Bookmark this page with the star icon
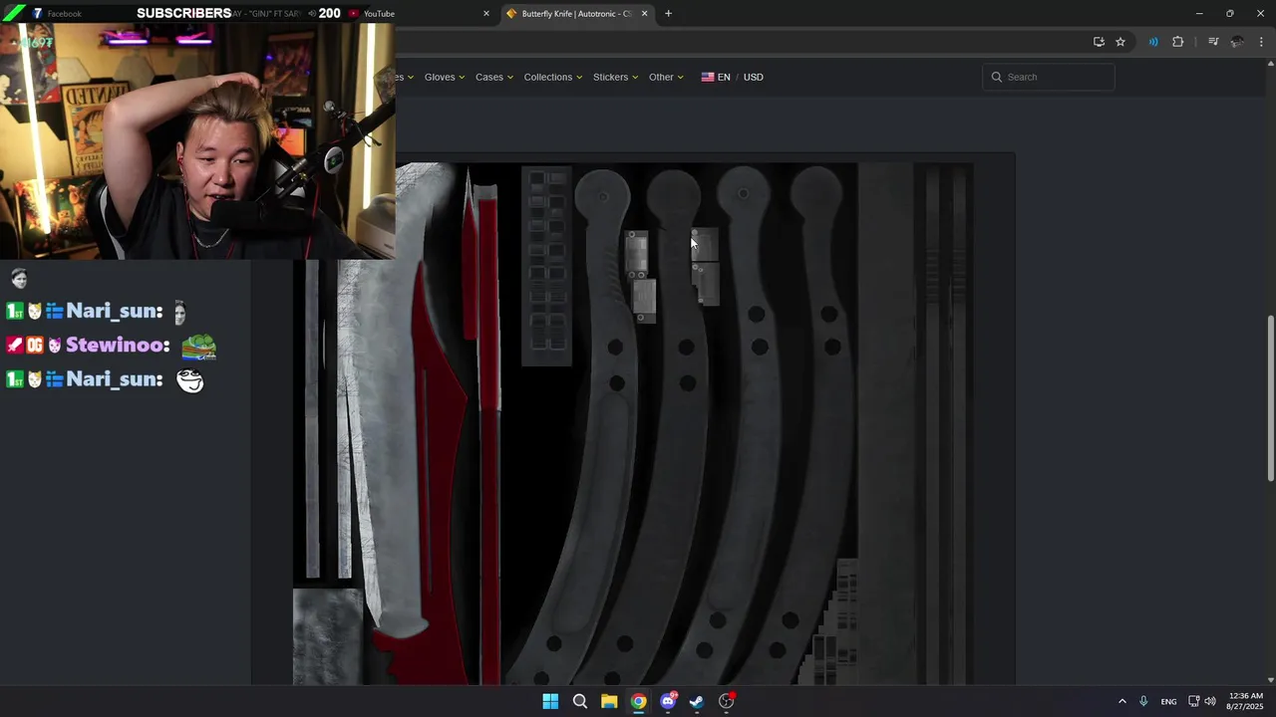Screen dimensions: 1276x717 [1120, 42]
